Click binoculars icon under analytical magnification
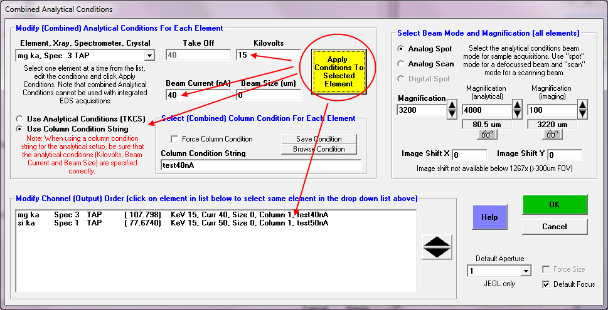 488,135
